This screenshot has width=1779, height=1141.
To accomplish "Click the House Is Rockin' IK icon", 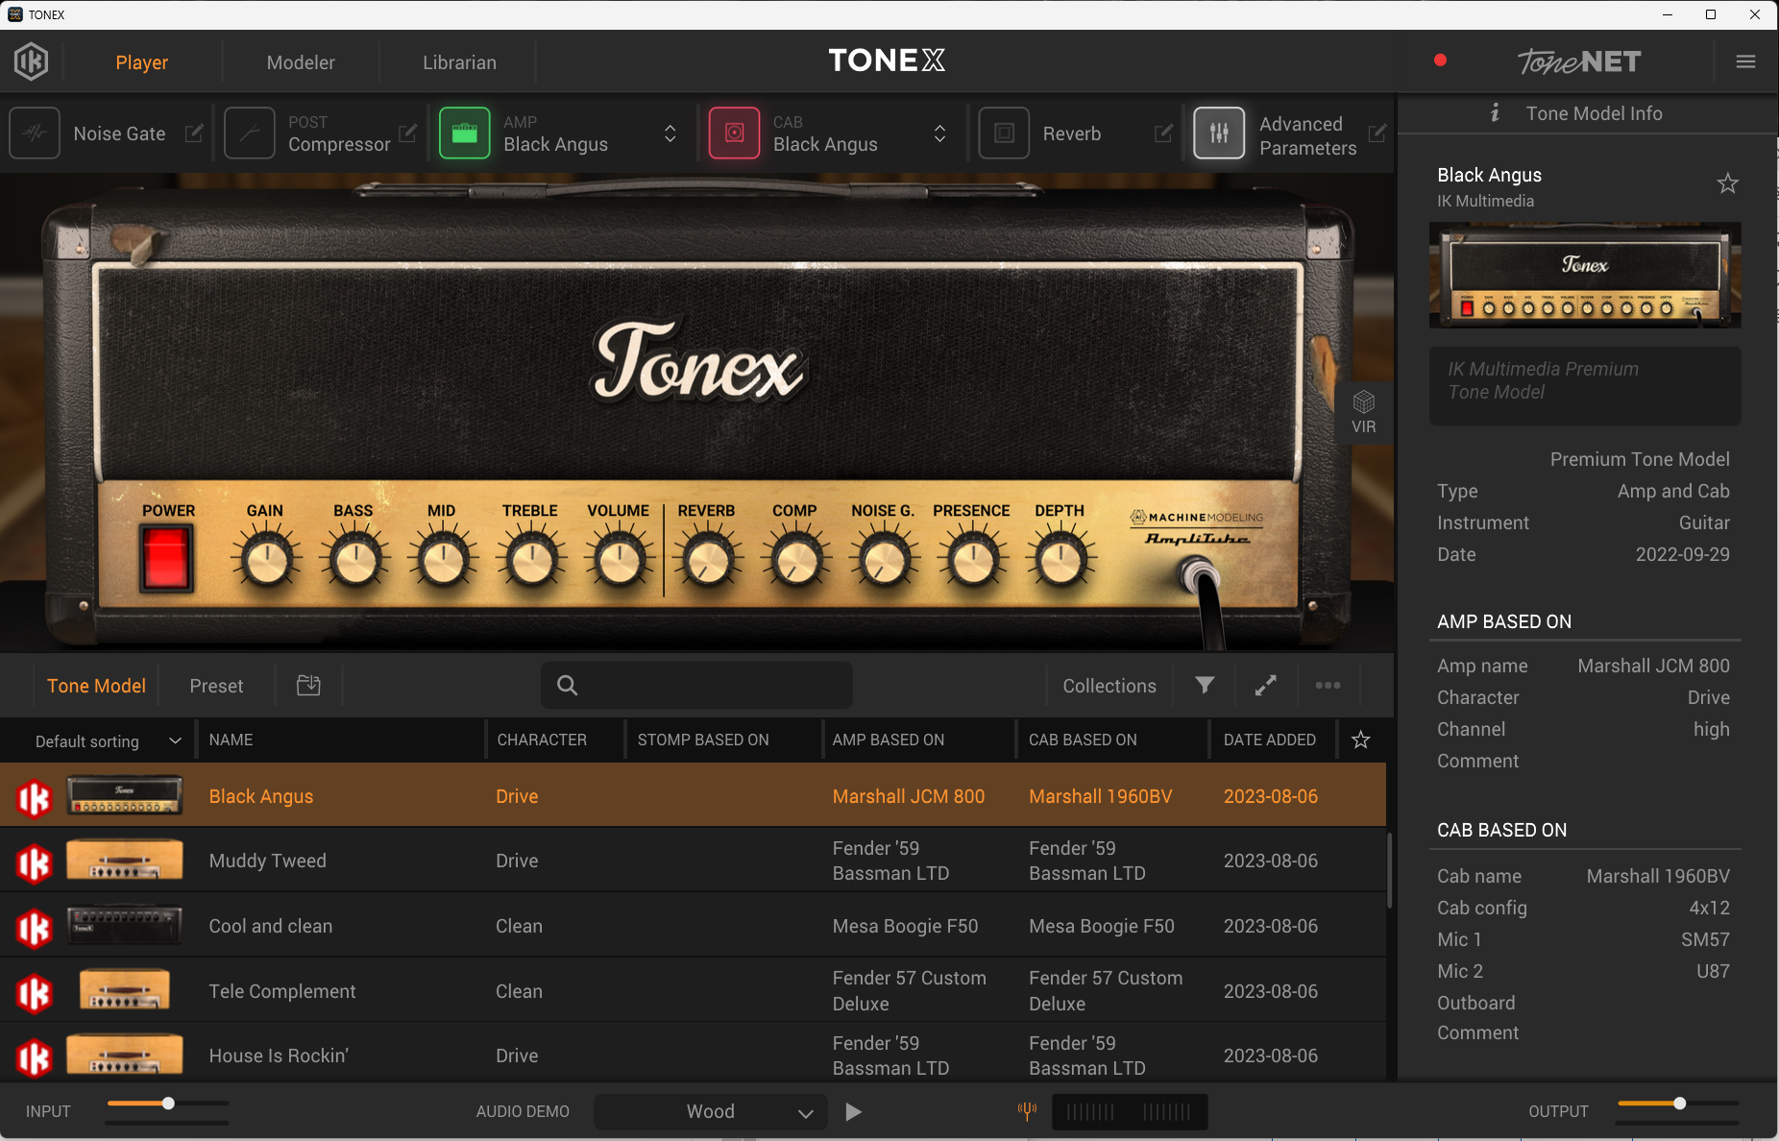I will (x=34, y=1057).
